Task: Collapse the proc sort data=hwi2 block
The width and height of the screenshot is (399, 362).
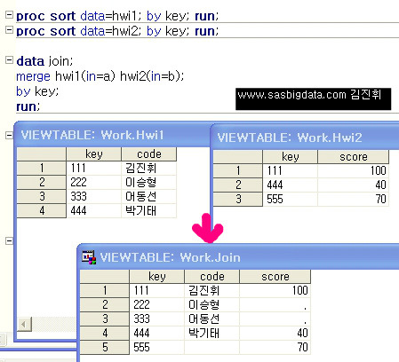Action: point(10,29)
